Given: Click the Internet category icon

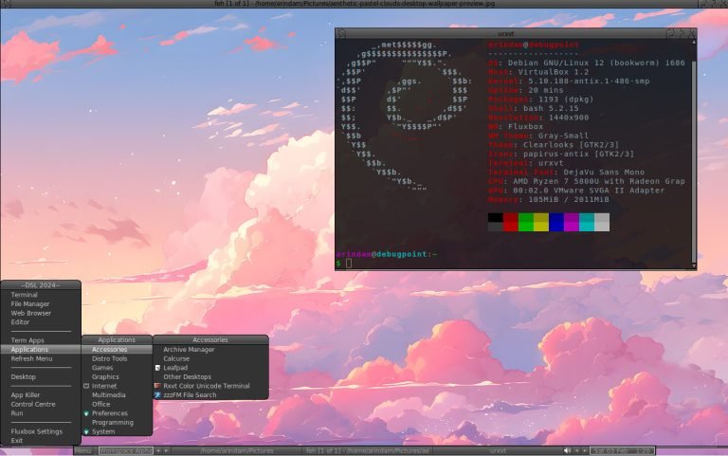Looking at the screenshot, I should point(86,387).
